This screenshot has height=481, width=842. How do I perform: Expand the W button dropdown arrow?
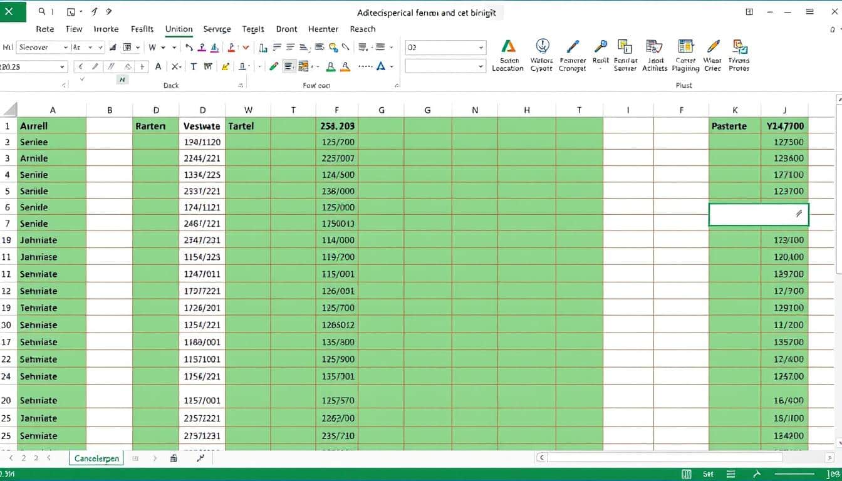pos(164,48)
